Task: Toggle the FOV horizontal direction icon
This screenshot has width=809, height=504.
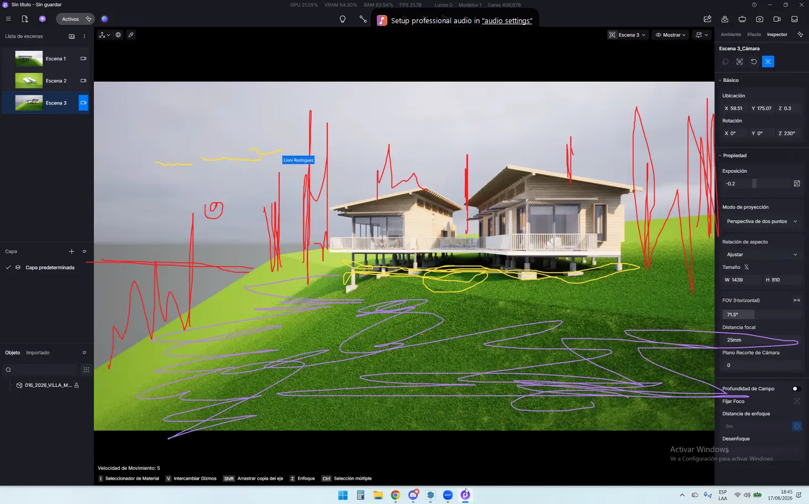Action: (x=797, y=300)
